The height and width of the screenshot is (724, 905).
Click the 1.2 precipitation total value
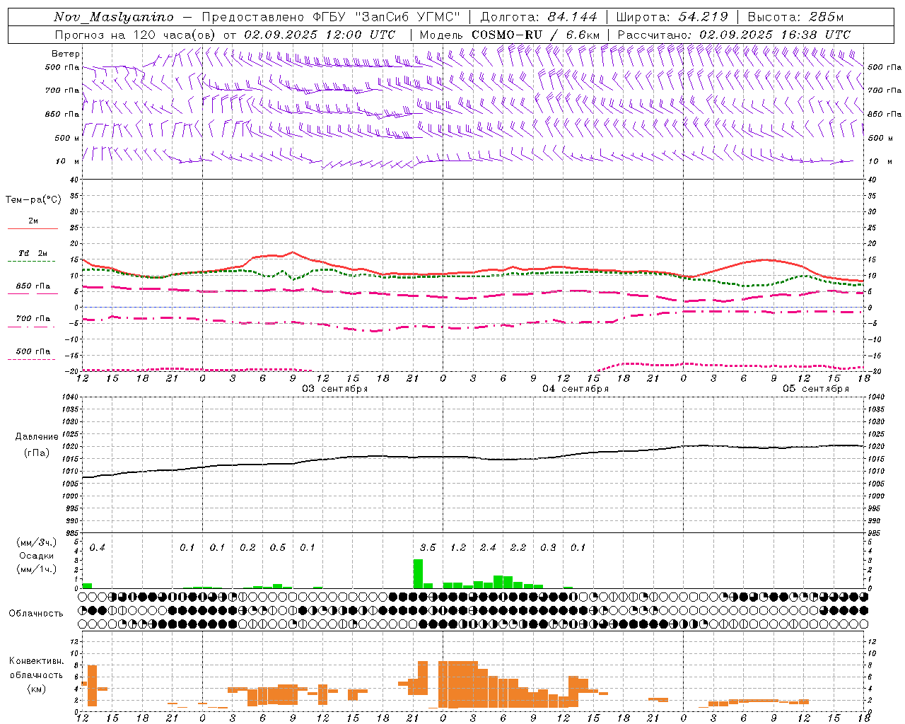pyautogui.click(x=457, y=548)
